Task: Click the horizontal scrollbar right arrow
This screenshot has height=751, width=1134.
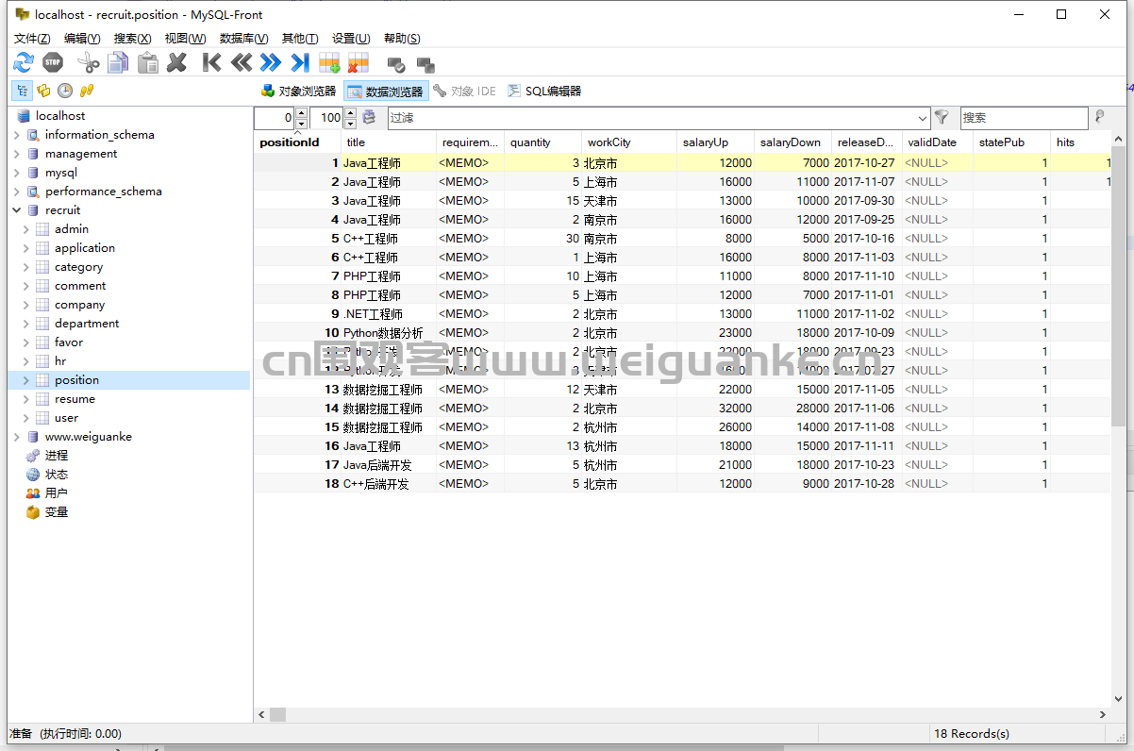Action: click(1103, 715)
